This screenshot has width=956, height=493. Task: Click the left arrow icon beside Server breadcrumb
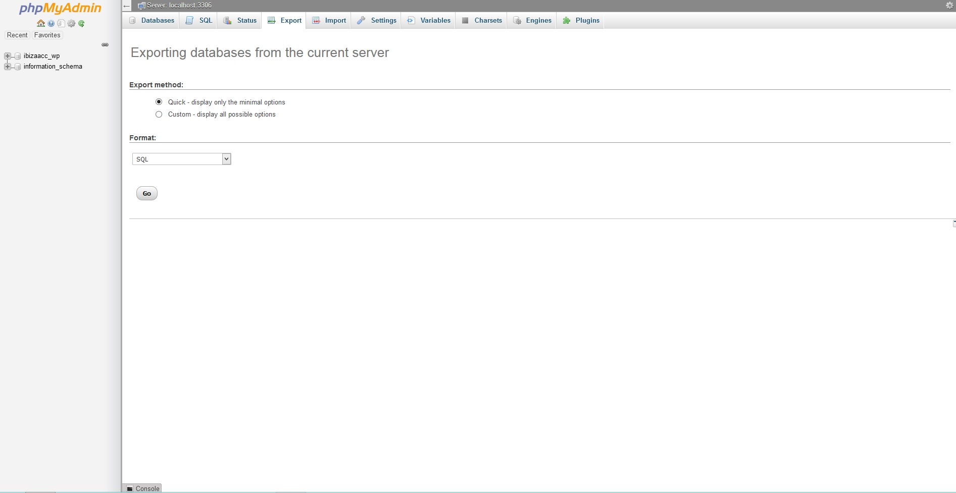pyautogui.click(x=127, y=6)
